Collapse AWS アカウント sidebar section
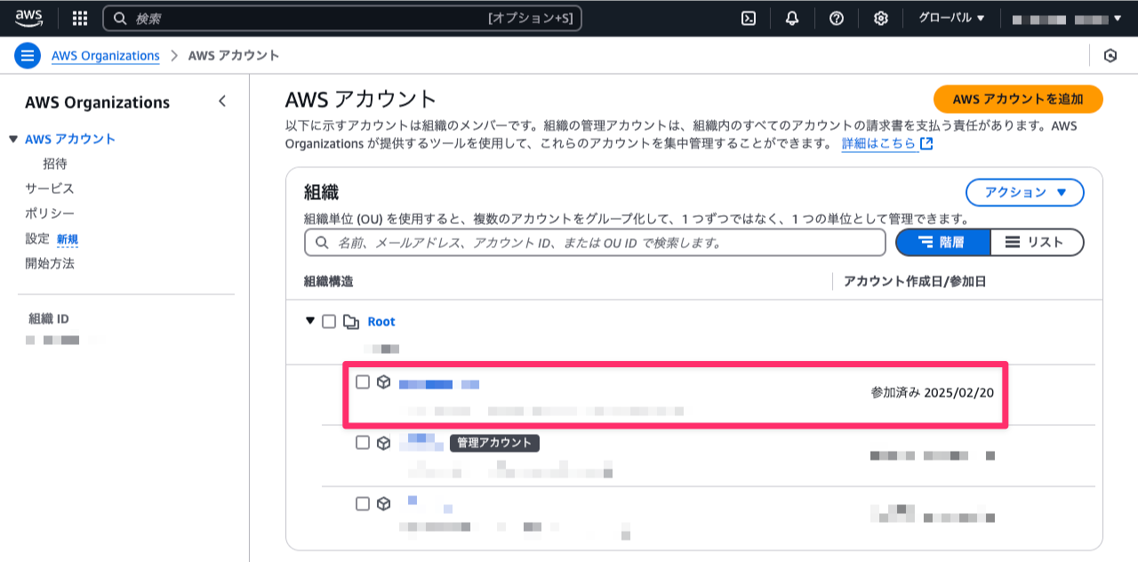Viewport: 1138px width, 562px height. click(x=12, y=139)
